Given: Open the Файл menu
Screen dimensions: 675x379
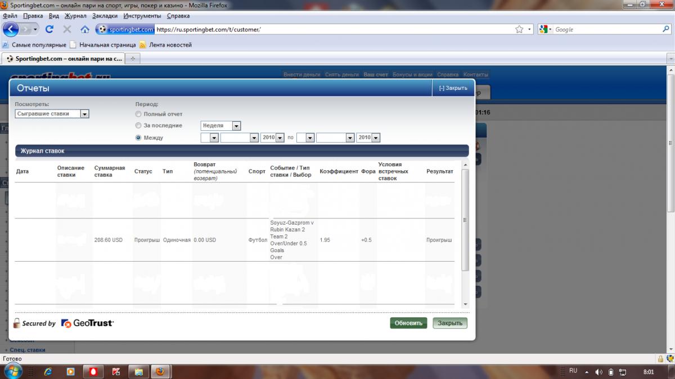Looking at the screenshot, I should pyautogui.click(x=10, y=16).
